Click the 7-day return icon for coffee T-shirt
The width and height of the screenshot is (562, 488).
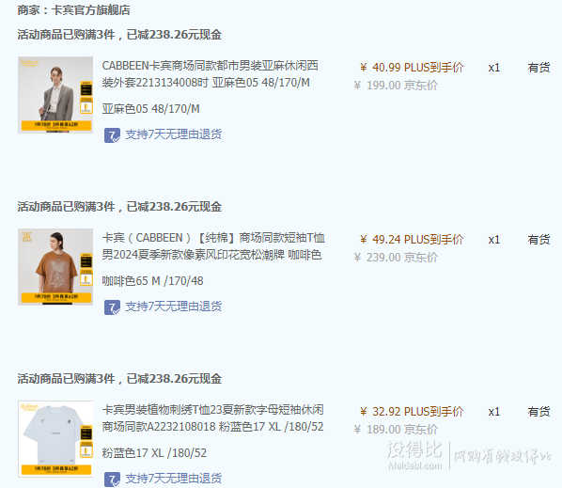(112, 307)
